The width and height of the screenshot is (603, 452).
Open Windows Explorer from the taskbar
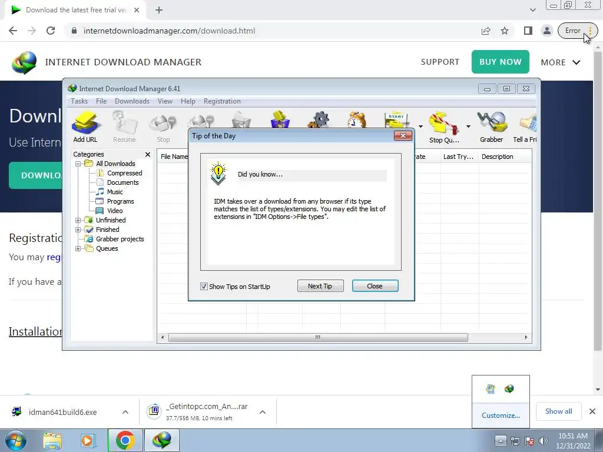click(52, 440)
